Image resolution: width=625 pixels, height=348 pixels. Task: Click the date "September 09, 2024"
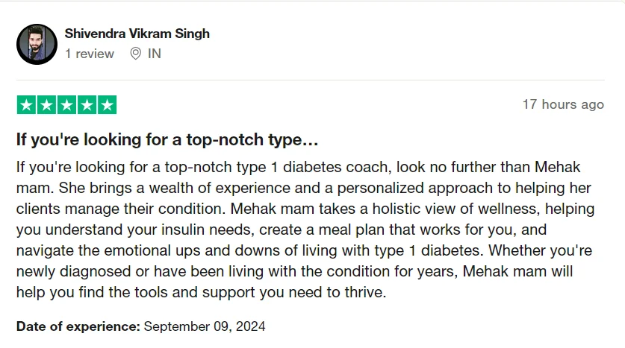[x=204, y=326]
